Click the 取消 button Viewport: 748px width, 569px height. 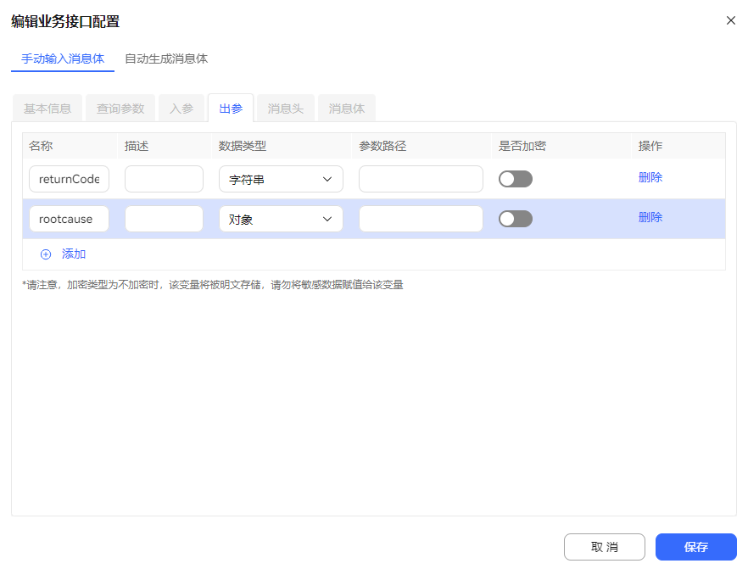tap(605, 547)
